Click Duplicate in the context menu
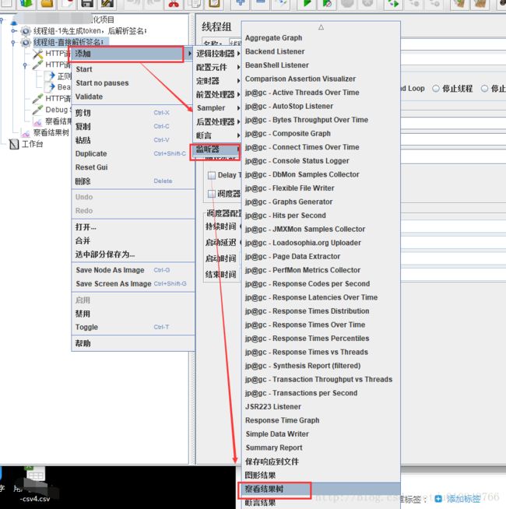Screen dimensions: 506x509 click(x=133, y=154)
